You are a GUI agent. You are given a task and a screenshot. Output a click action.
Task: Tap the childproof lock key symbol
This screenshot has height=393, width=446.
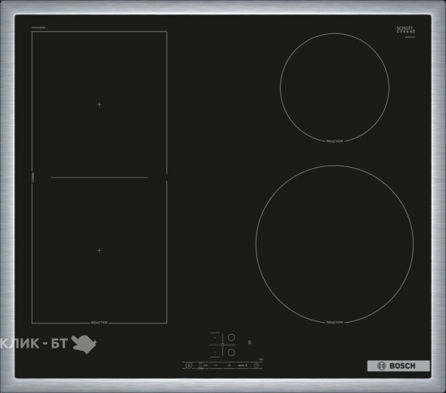pyautogui.click(x=205, y=365)
